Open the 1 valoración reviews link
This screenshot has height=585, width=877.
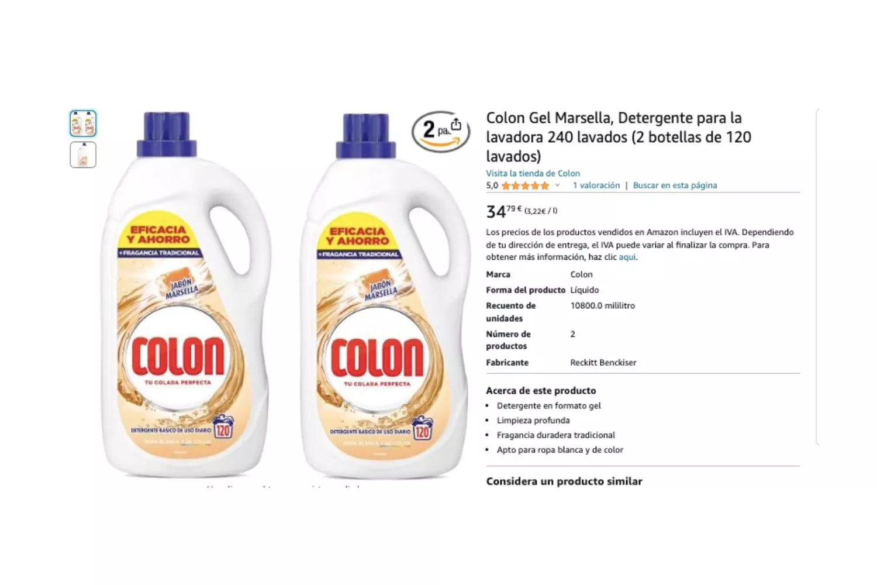tap(596, 185)
